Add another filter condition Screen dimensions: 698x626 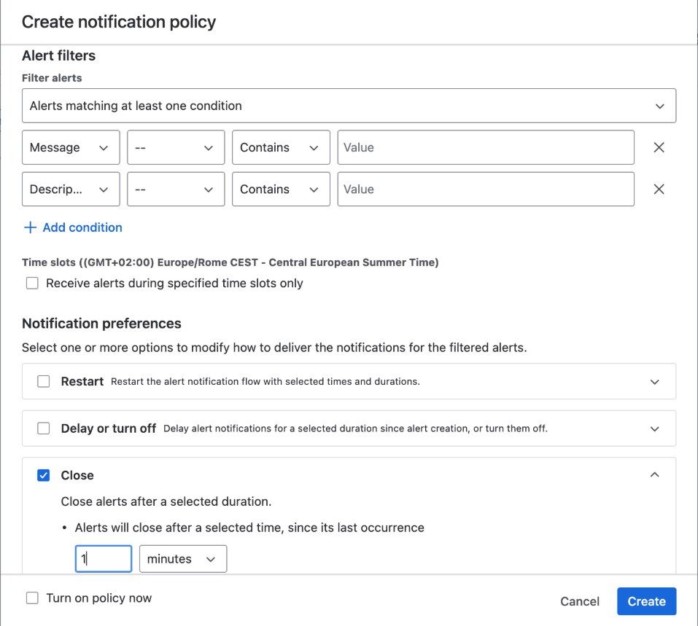tap(73, 227)
